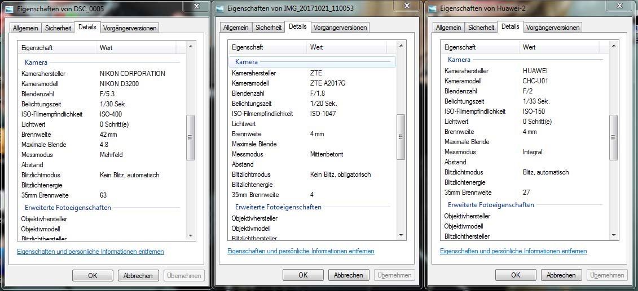Switch to Sicherheit tab in Huawei-2 window

pos(481,28)
